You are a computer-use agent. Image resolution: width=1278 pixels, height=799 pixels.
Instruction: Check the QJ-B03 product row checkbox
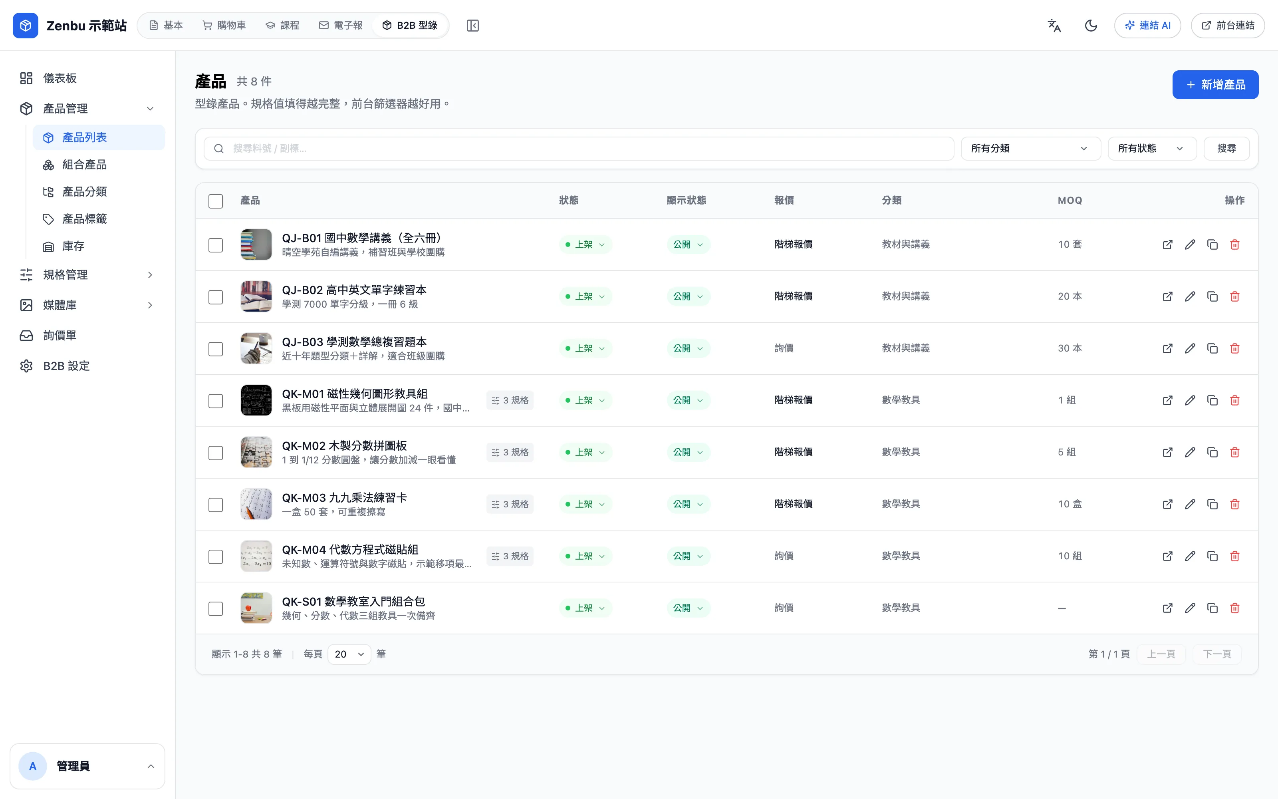pos(216,349)
